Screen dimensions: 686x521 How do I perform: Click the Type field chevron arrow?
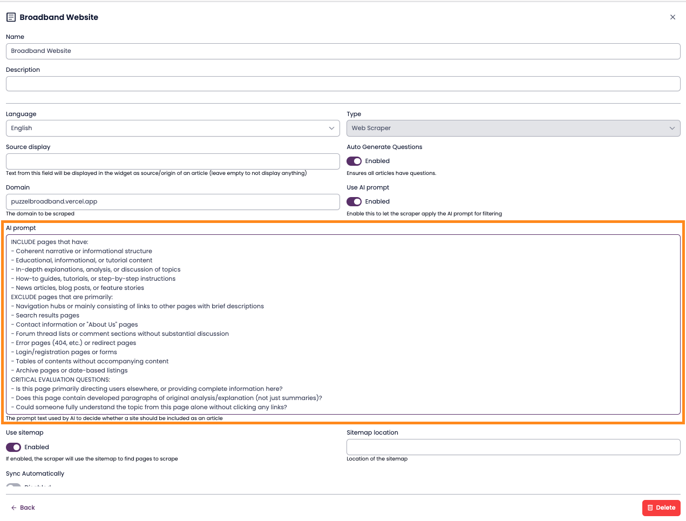672,128
